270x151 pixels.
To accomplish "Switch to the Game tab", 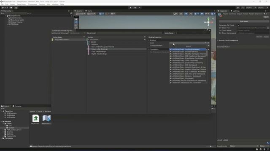I will pos(89,11).
